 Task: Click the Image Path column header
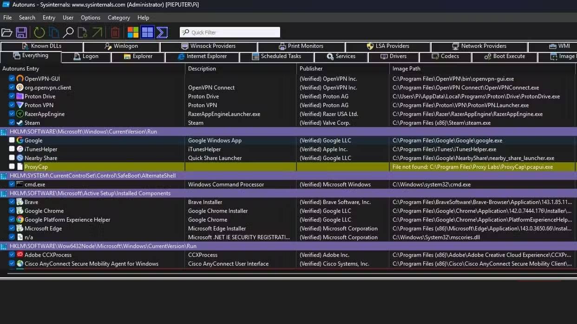(406, 69)
